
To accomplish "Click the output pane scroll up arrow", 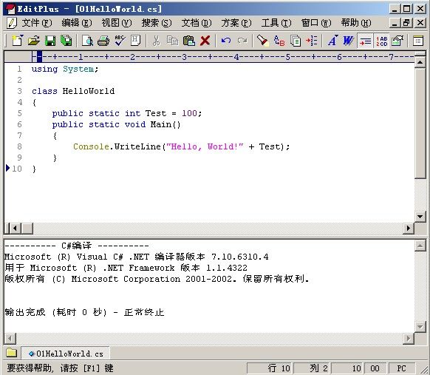I will pyautogui.click(x=420, y=246).
